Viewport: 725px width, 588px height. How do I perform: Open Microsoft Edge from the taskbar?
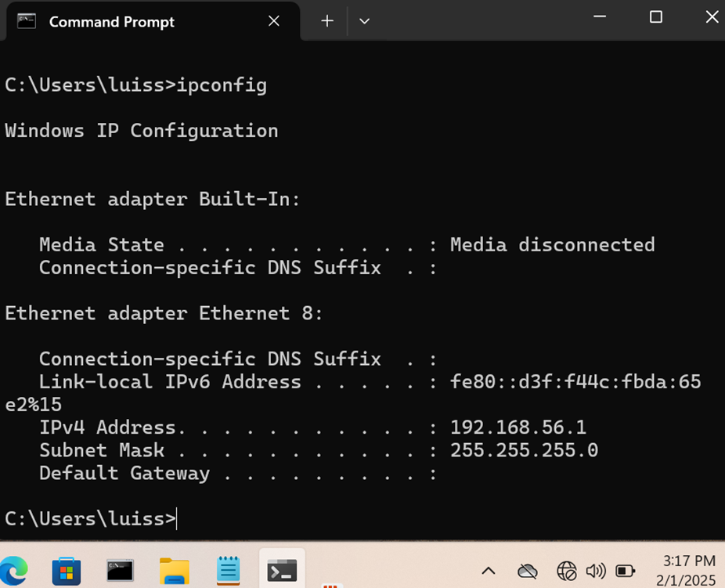(x=13, y=572)
